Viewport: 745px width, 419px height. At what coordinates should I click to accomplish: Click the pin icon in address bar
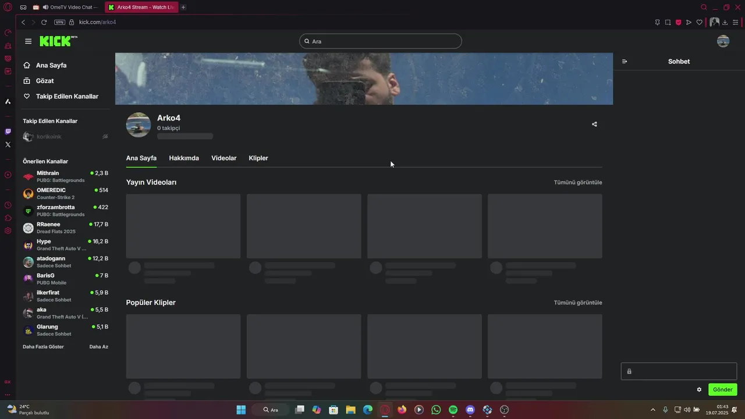click(657, 22)
